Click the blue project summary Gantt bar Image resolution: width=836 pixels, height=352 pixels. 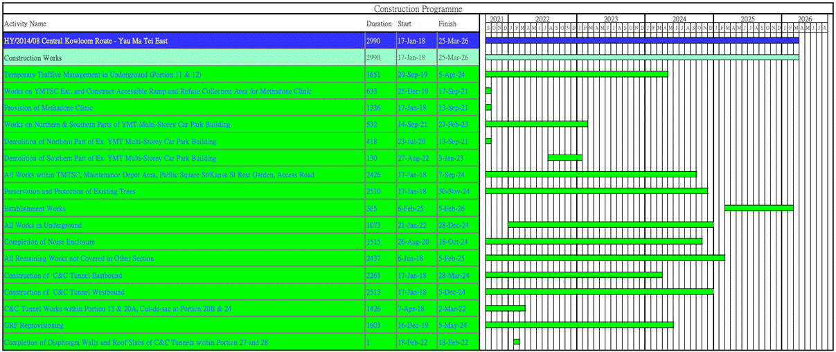(641, 41)
